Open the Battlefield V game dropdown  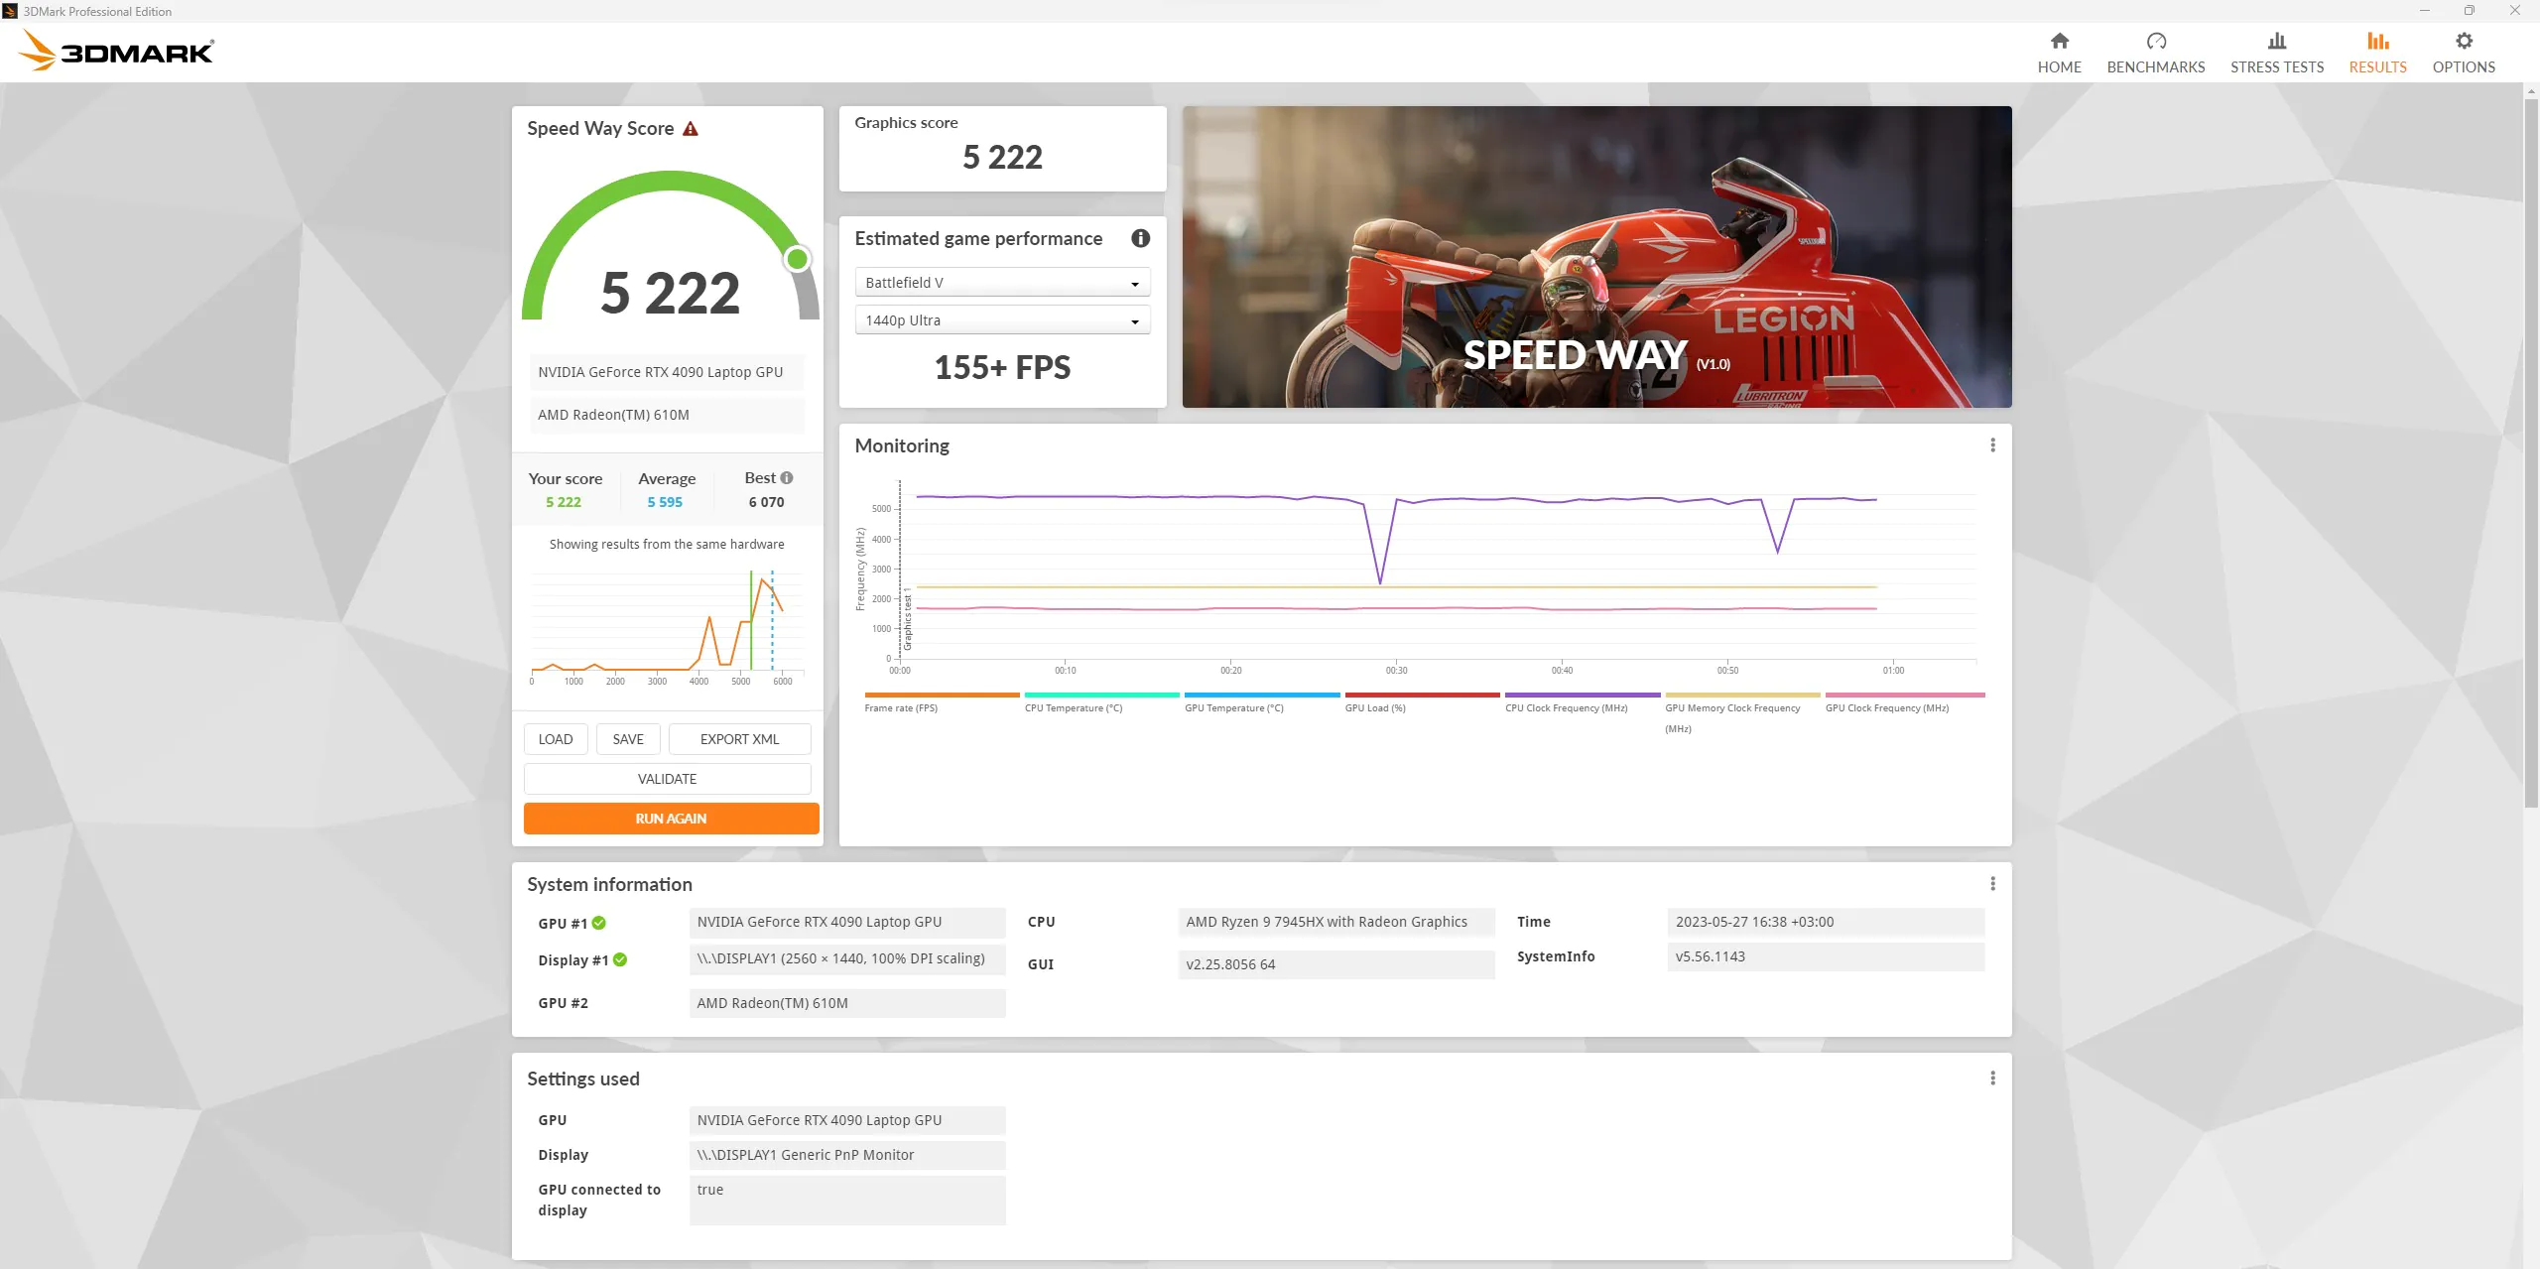[x=1002, y=283]
